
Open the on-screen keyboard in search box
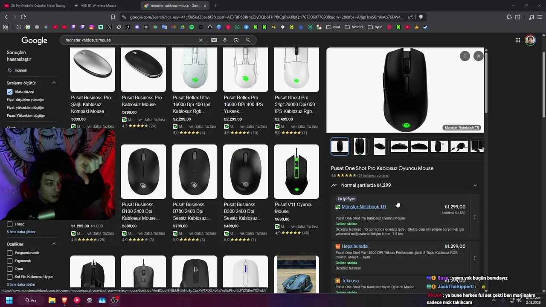tap(214, 40)
